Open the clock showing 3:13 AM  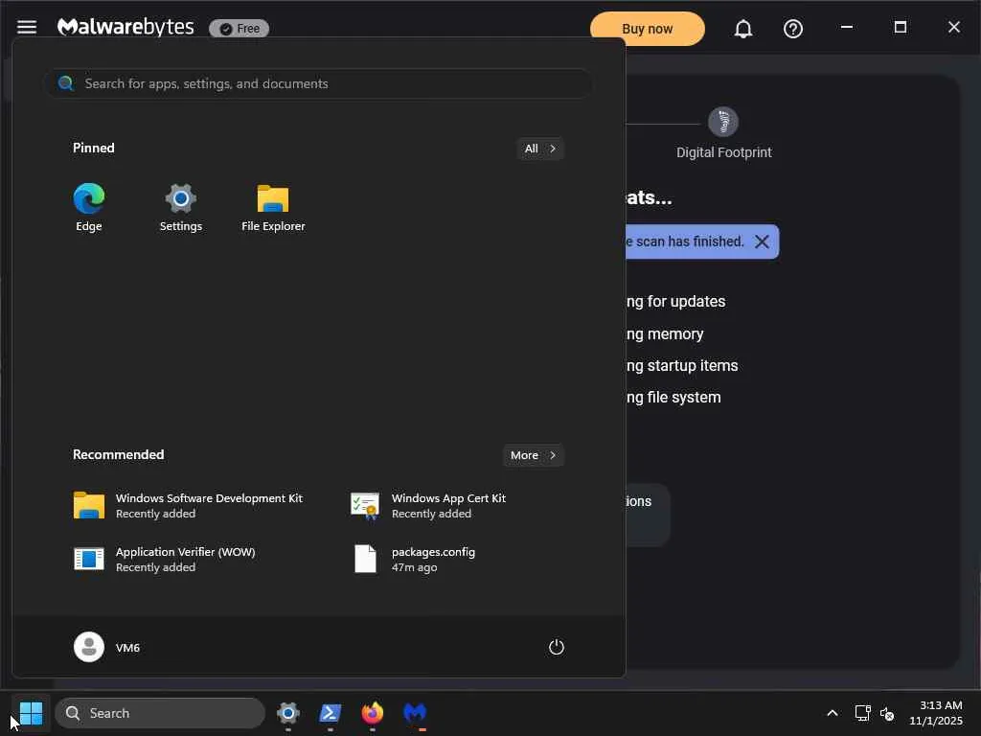point(935,713)
